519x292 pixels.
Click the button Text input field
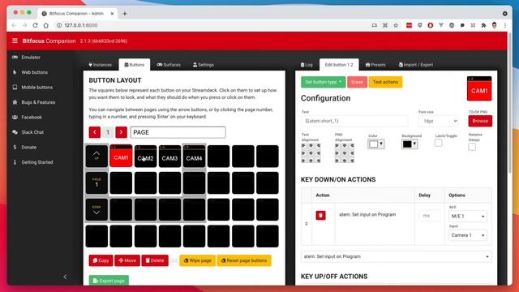[354, 121]
